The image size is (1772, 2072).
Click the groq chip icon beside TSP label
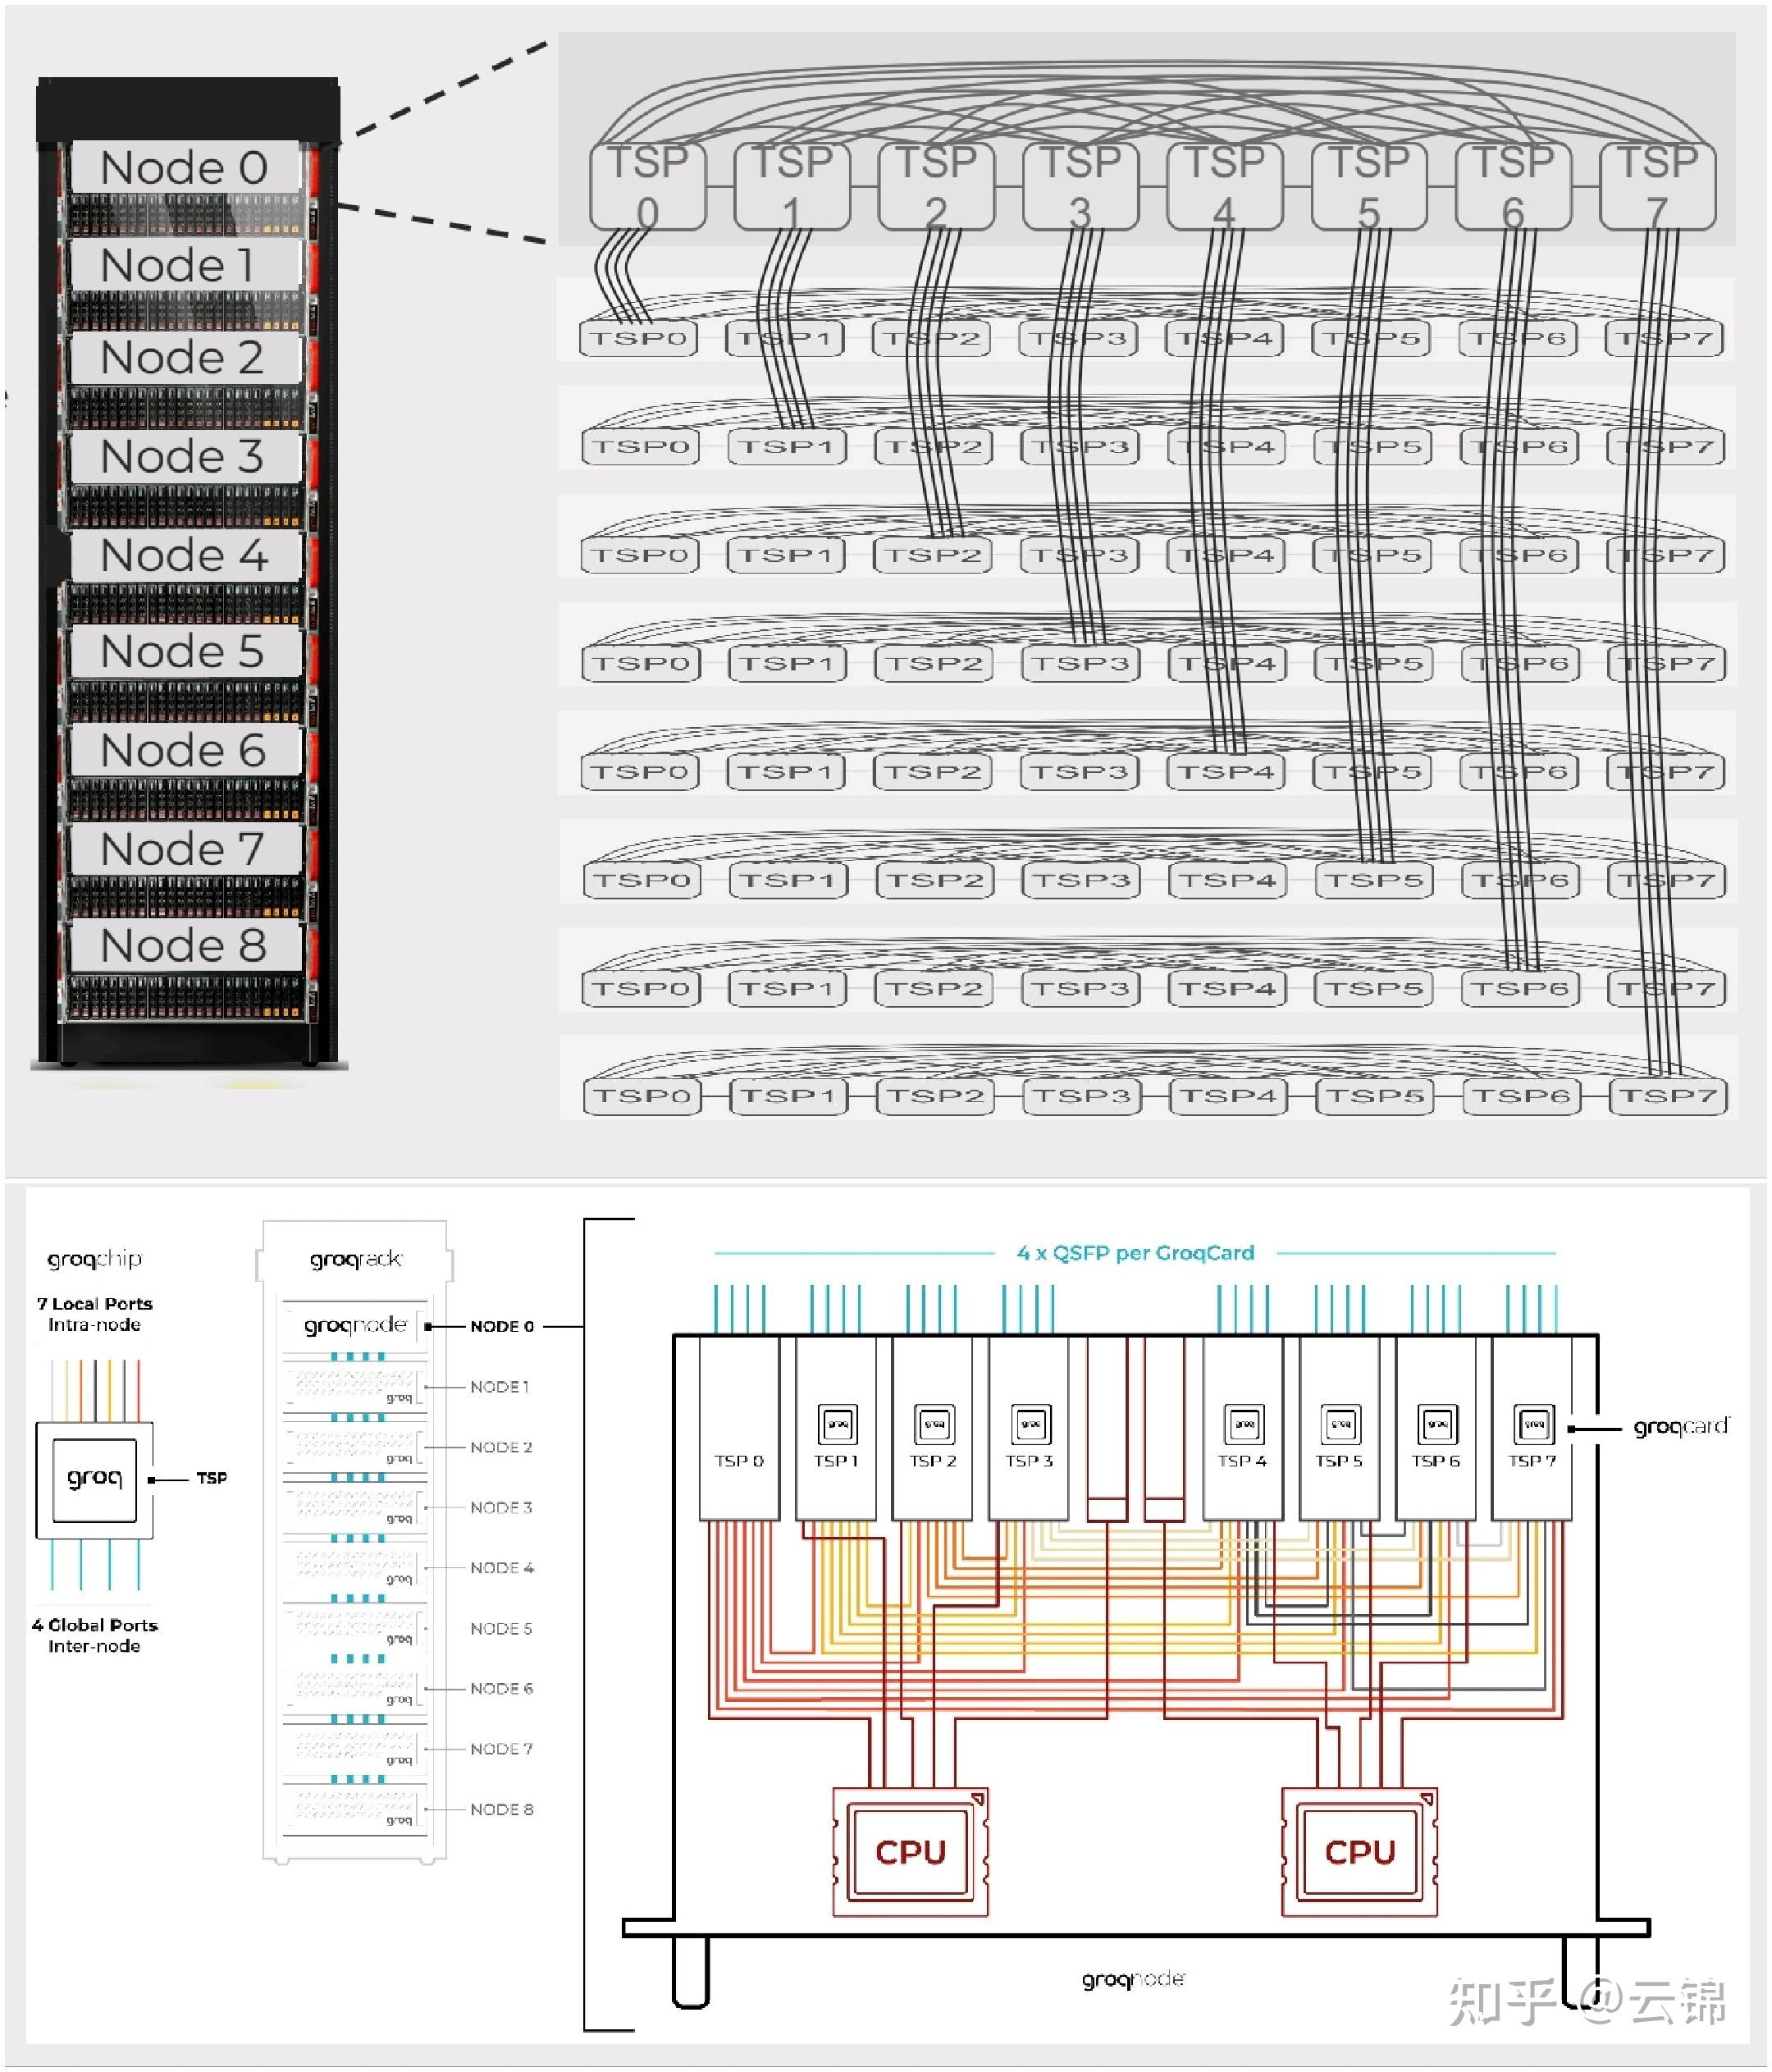click(x=94, y=1479)
